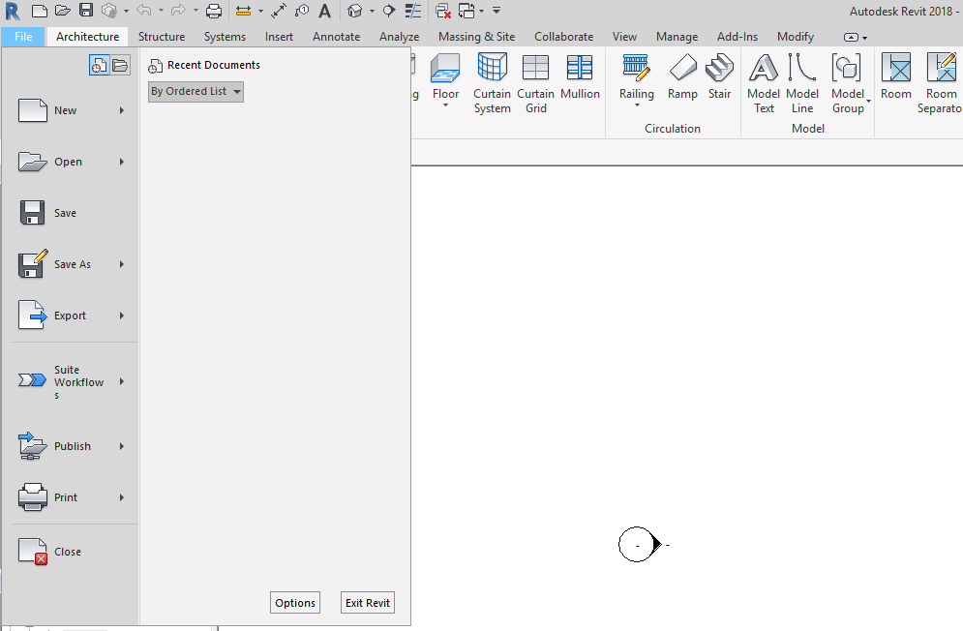Open the Save As submenu

click(x=72, y=264)
